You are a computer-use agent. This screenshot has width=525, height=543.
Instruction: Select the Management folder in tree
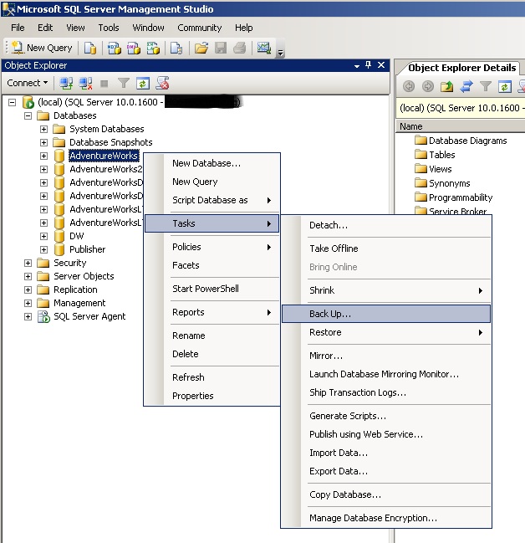point(79,304)
